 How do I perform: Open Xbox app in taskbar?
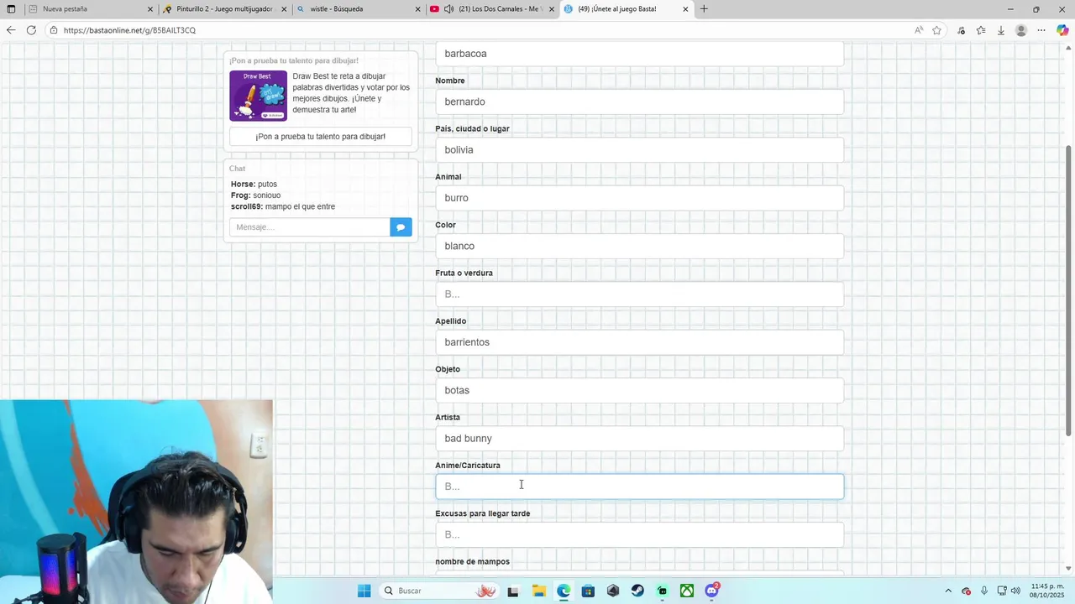pyautogui.click(x=687, y=591)
